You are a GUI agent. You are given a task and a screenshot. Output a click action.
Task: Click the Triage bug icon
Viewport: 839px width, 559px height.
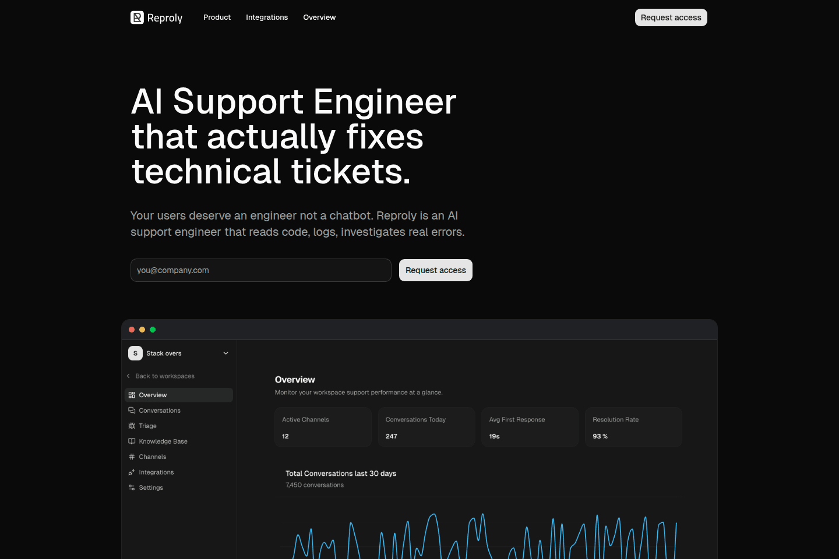(132, 426)
